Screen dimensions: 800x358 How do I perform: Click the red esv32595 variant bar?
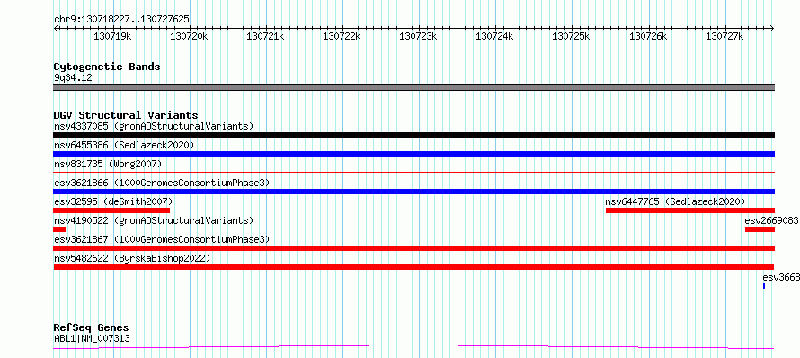coord(111,210)
